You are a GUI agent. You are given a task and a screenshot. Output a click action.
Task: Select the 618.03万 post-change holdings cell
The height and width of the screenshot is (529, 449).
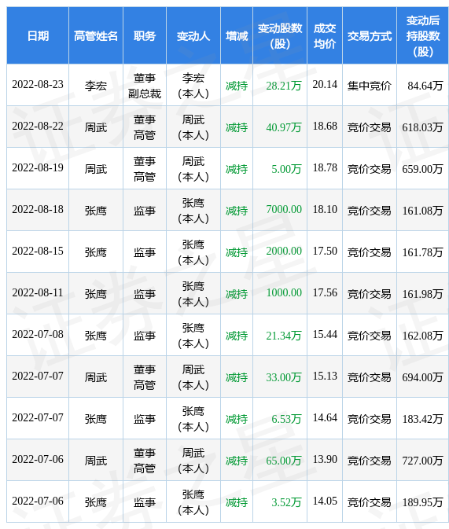[423, 127]
